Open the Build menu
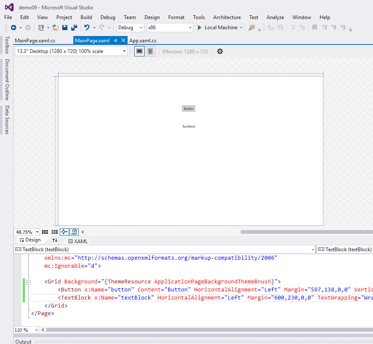The height and width of the screenshot is (344, 373). 86,17
